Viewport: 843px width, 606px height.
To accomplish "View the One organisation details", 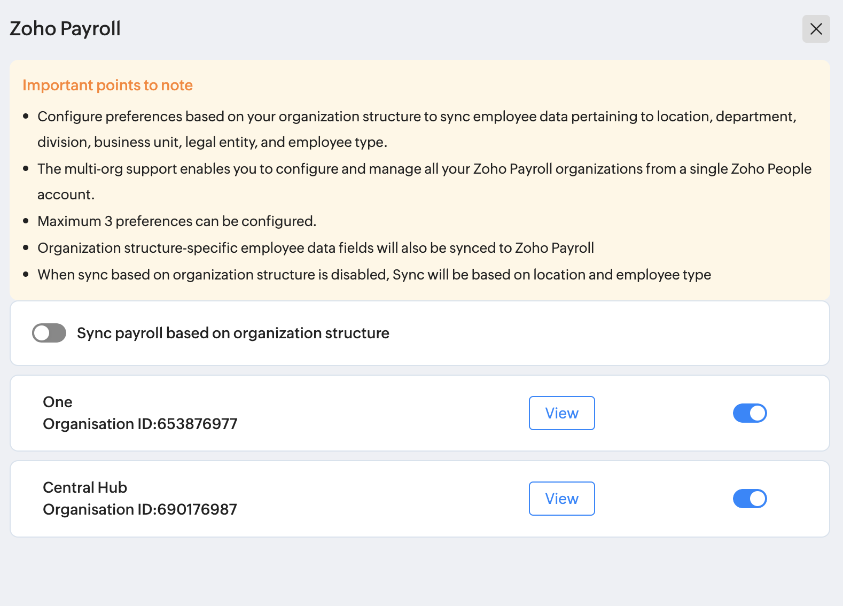I will (x=561, y=413).
